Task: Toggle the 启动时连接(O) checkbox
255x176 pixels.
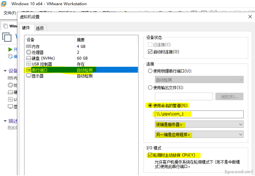Action: coord(150,52)
